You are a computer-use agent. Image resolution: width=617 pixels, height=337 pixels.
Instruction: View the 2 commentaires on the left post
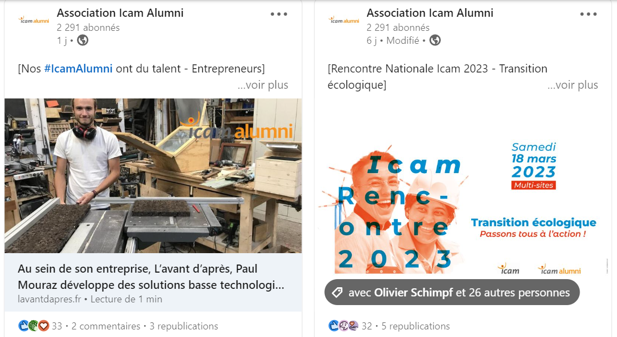106,326
